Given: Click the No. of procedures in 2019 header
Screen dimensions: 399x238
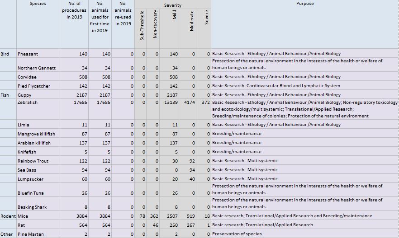Looking at the screenshot, I should click(x=75, y=10).
